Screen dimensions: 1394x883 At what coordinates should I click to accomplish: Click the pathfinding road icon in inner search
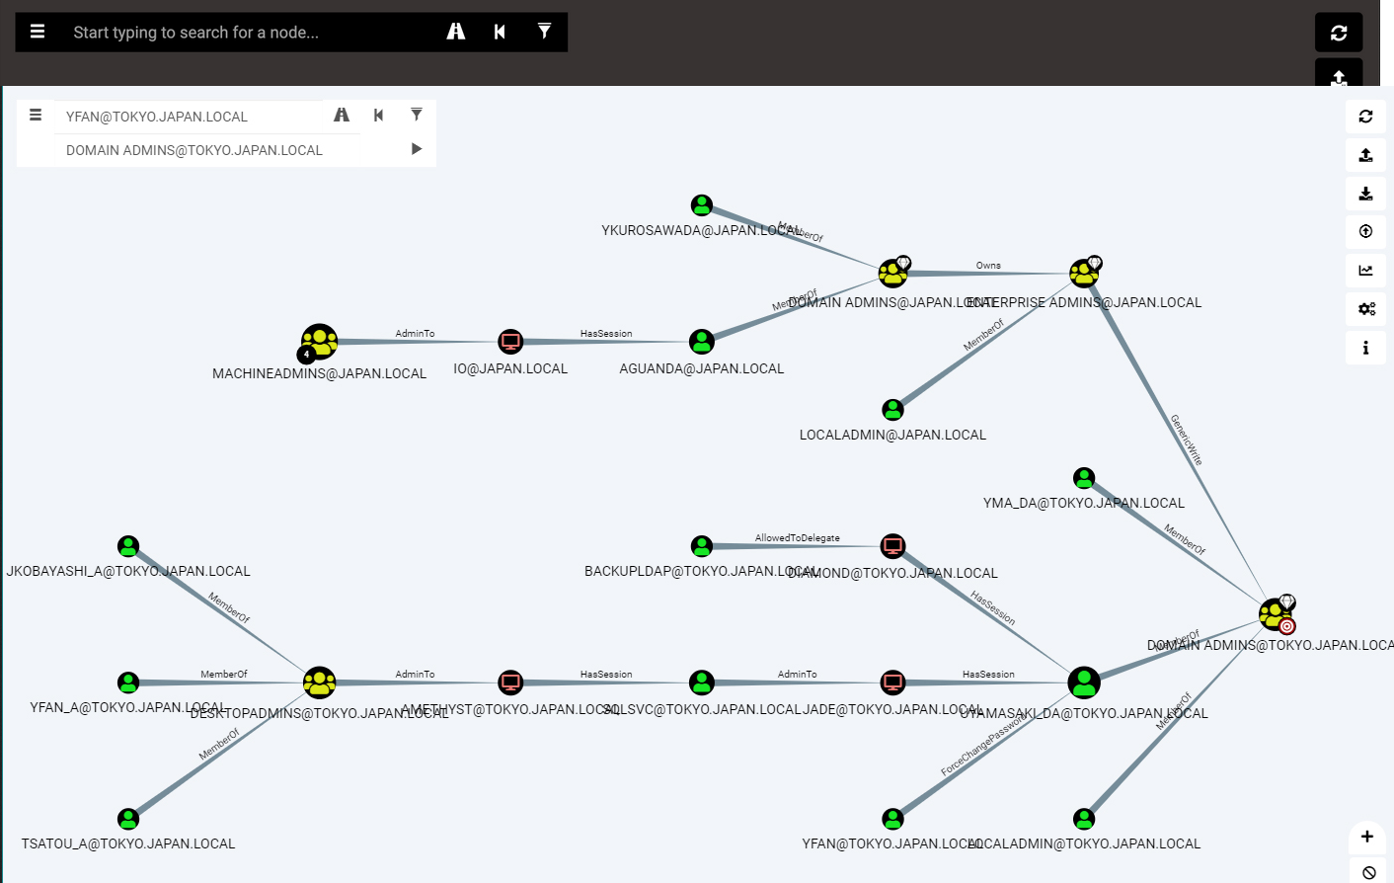pyautogui.click(x=342, y=116)
